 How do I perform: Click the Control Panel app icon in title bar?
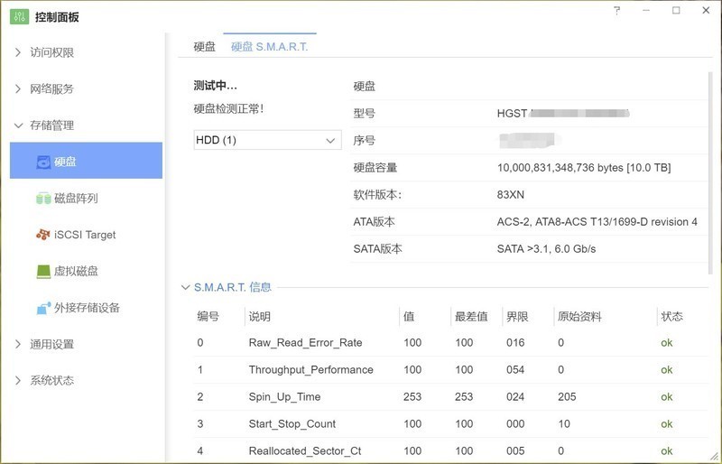pyautogui.click(x=19, y=17)
